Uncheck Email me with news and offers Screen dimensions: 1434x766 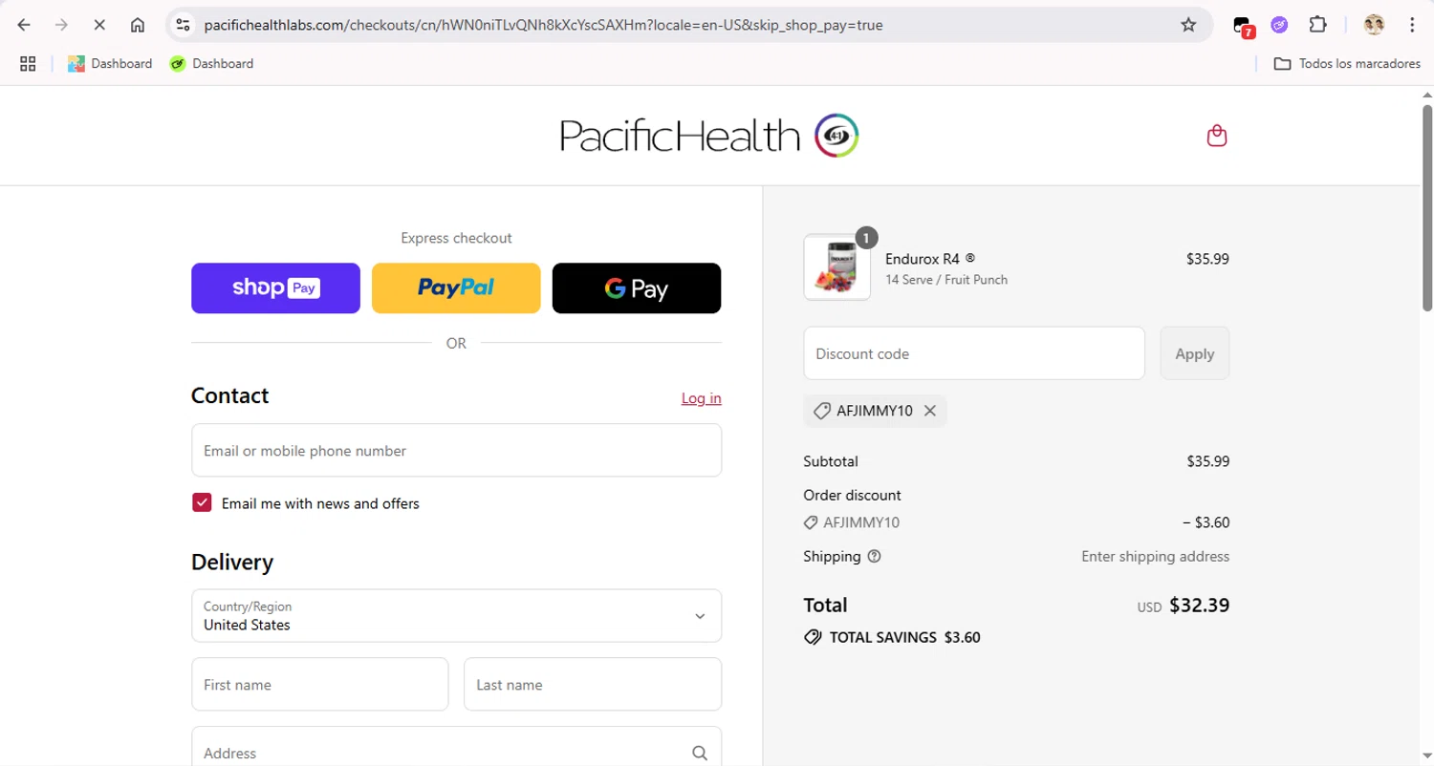click(202, 503)
